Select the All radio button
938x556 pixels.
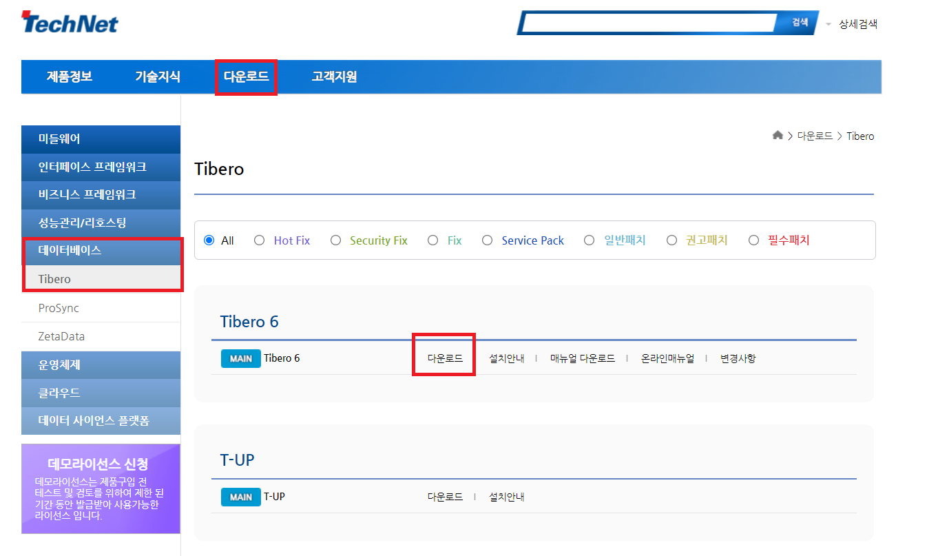(x=209, y=240)
